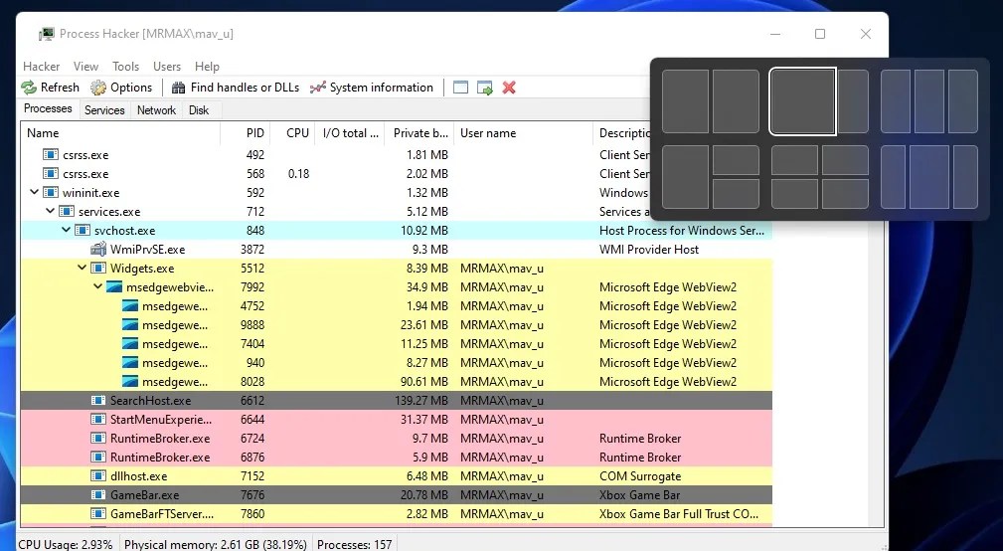Collapse the wininit.exe tree node
Image resolution: width=1003 pixels, height=551 pixels.
click(34, 192)
